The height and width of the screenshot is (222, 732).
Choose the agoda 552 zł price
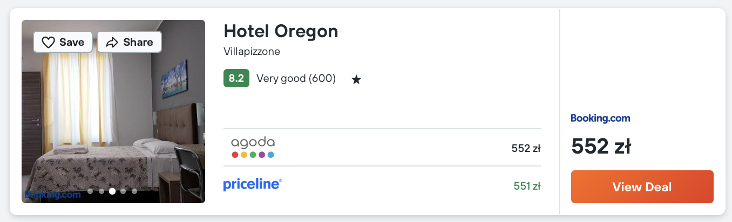click(526, 148)
